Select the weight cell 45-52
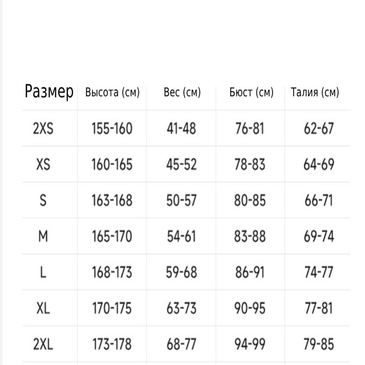The height and width of the screenshot is (365, 365). coord(181,165)
